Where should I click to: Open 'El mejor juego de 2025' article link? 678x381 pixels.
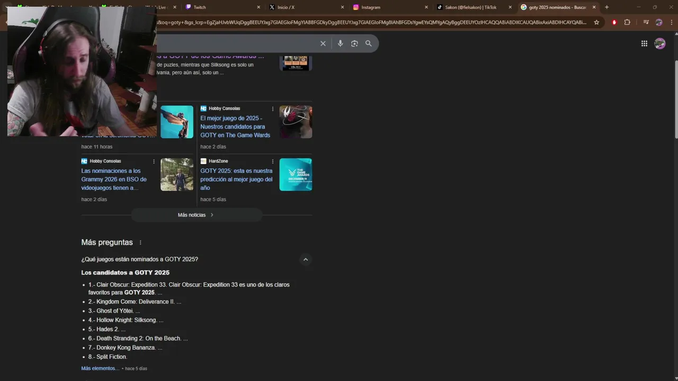pos(235,126)
